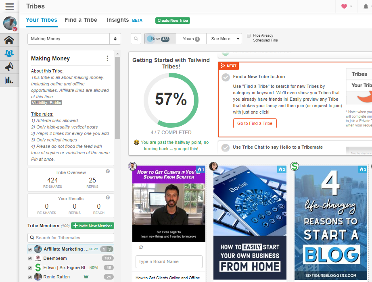The width and height of the screenshot is (372, 282).
Task: Click the search magnifier button
Action: tap(136, 39)
